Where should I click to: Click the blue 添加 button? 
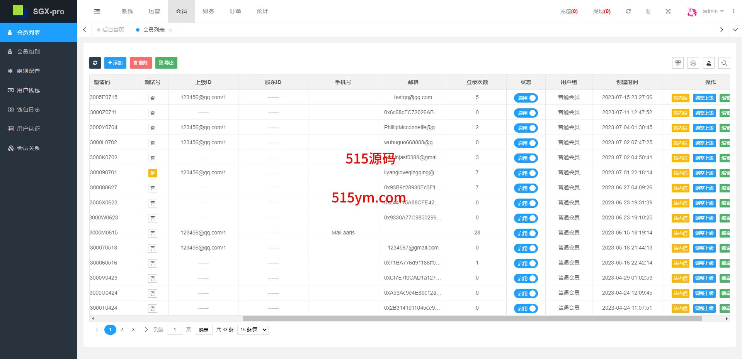[x=115, y=63]
